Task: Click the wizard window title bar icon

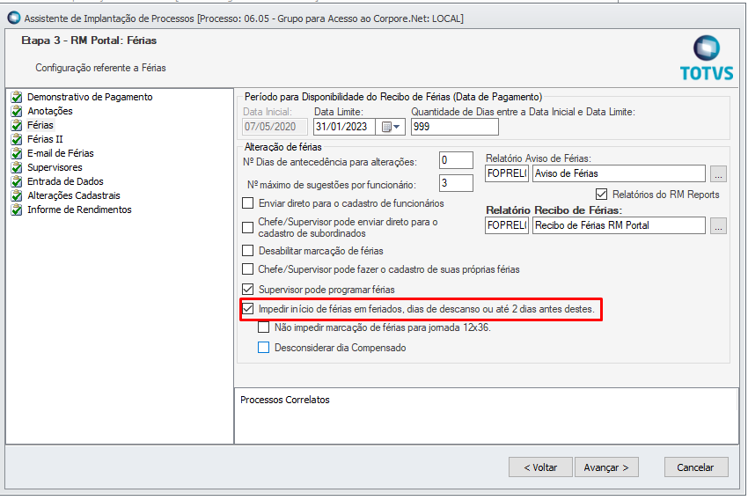Action: click(14, 18)
